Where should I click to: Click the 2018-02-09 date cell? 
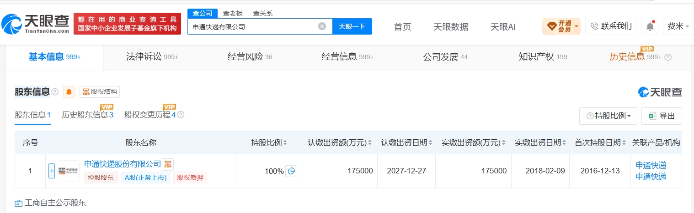(540, 171)
